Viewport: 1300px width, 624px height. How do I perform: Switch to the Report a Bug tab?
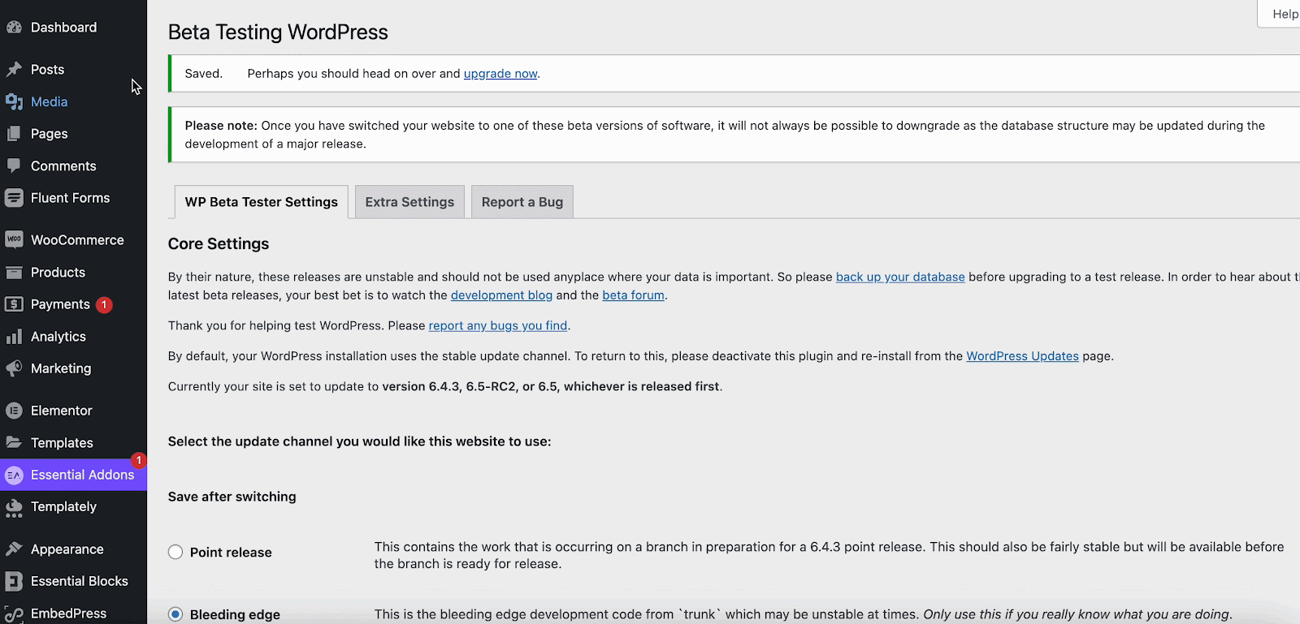click(x=522, y=202)
